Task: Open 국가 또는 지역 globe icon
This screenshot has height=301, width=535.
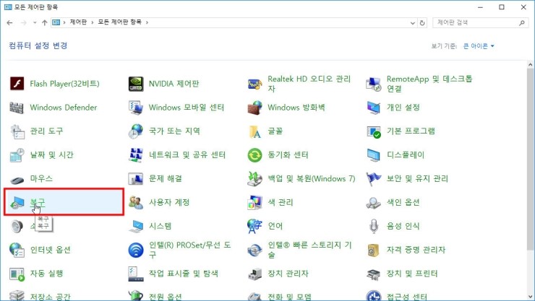Action: pos(136,131)
